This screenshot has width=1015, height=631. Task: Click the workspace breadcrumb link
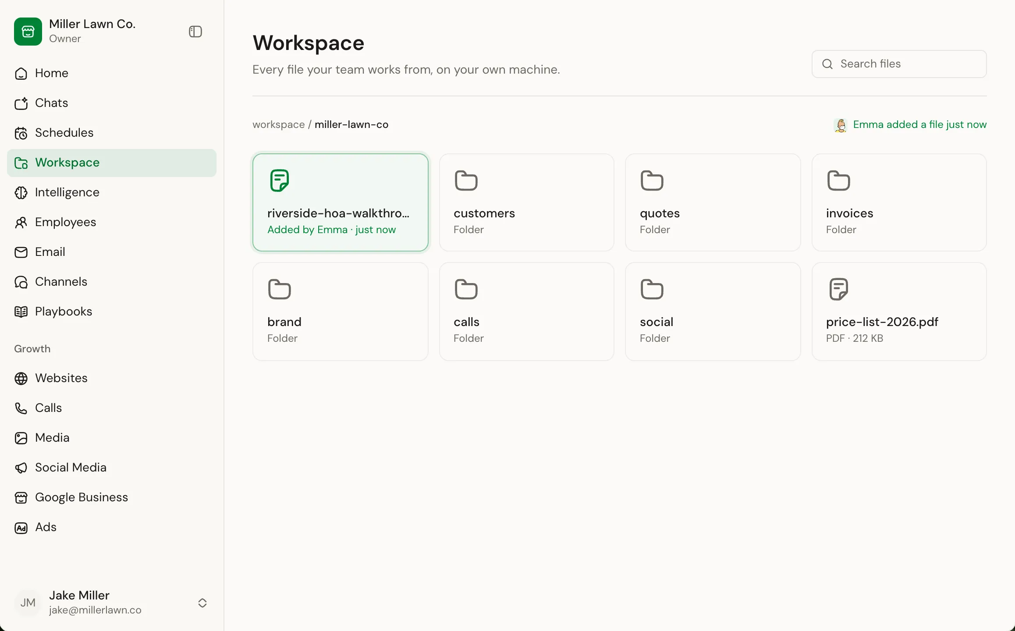click(x=278, y=124)
